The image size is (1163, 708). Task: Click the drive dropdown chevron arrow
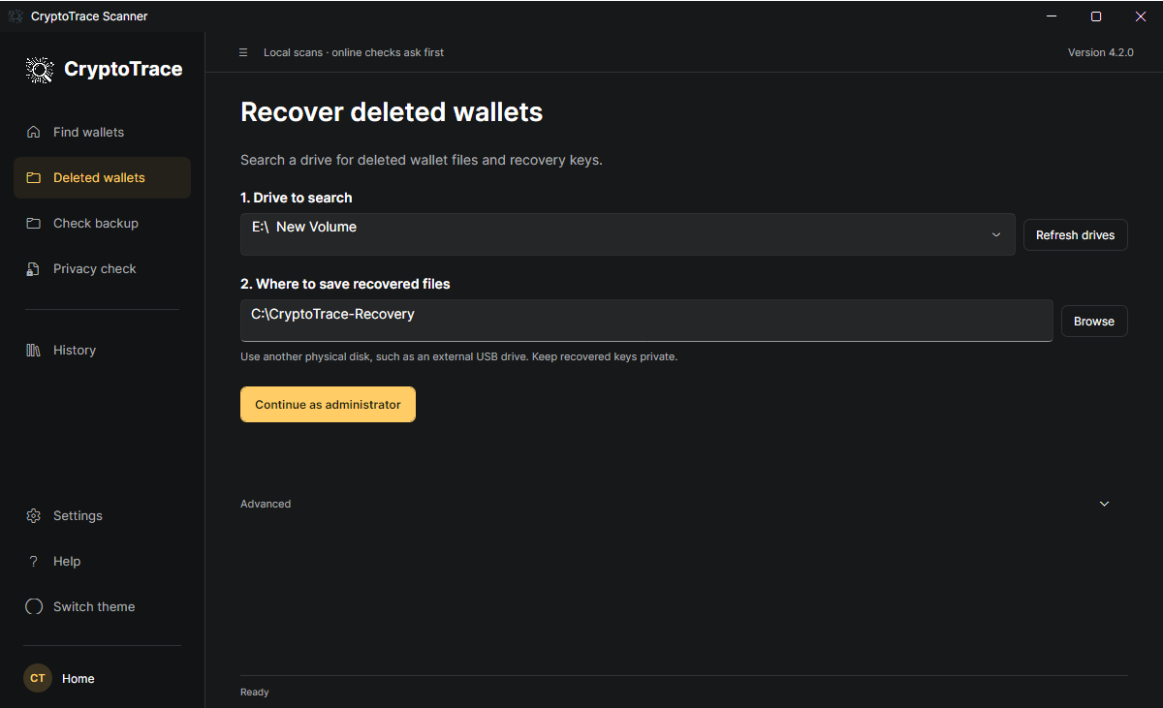click(996, 234)
